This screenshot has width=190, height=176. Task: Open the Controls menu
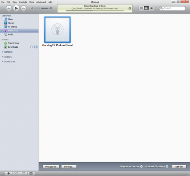coord(23,2)
